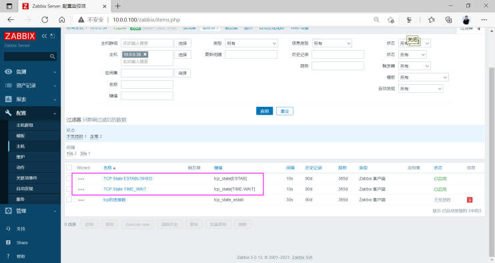Open the TCP State TIME_WAIT item link

tap(125, 189)
